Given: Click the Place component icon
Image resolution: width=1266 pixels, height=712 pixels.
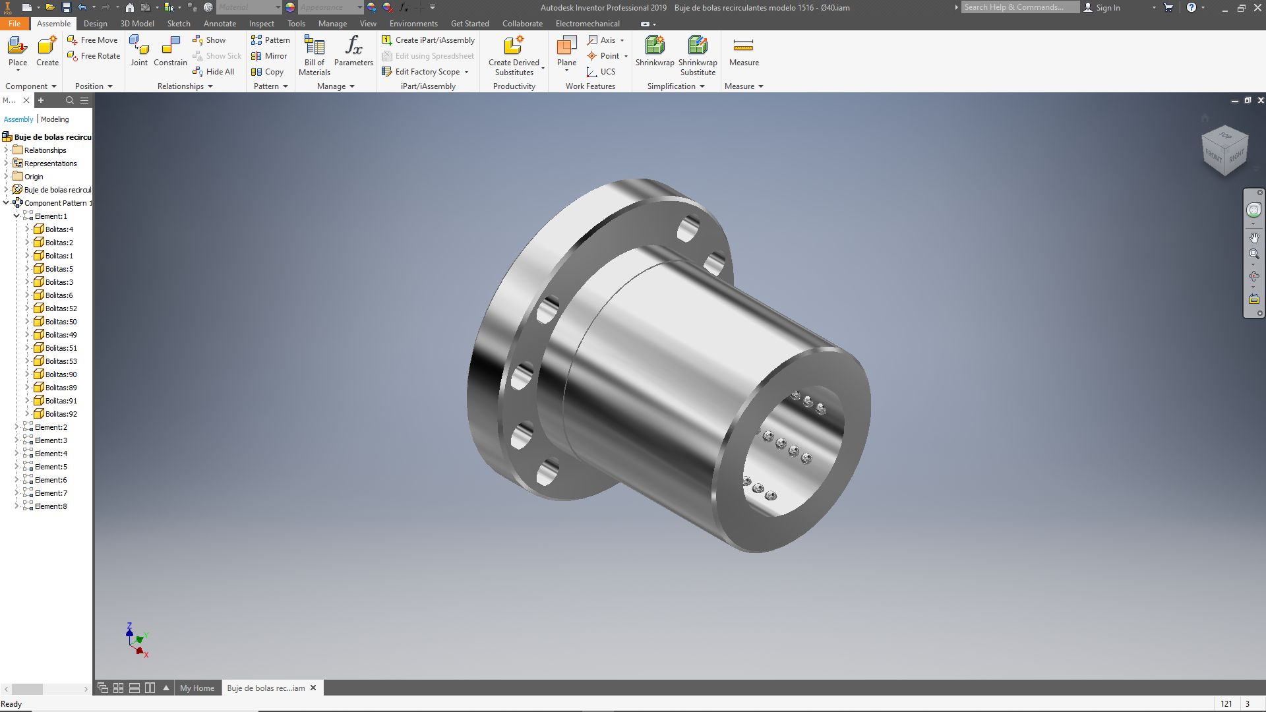Looking at the screenshot, I should click(18, 46).
